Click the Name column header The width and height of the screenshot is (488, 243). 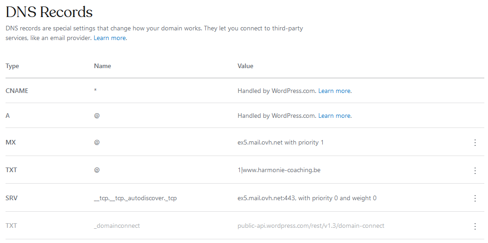tap(102, 66)
